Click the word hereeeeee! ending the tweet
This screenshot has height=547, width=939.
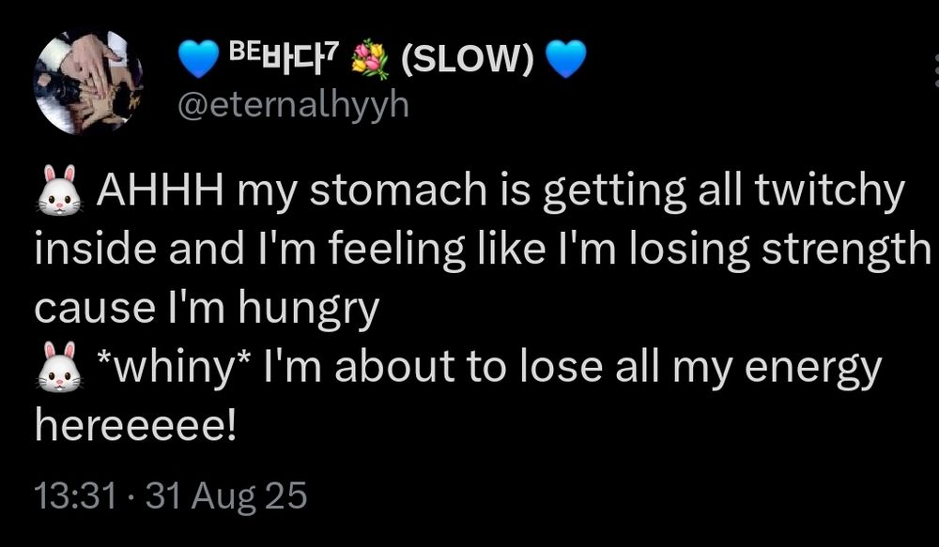[x=135, y=426]
